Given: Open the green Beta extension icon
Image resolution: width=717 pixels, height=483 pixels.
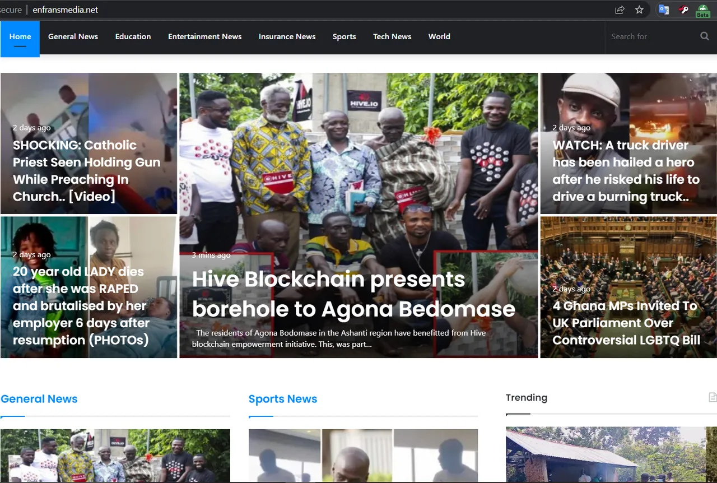Looking at the screenshot, I should [702, 10].
